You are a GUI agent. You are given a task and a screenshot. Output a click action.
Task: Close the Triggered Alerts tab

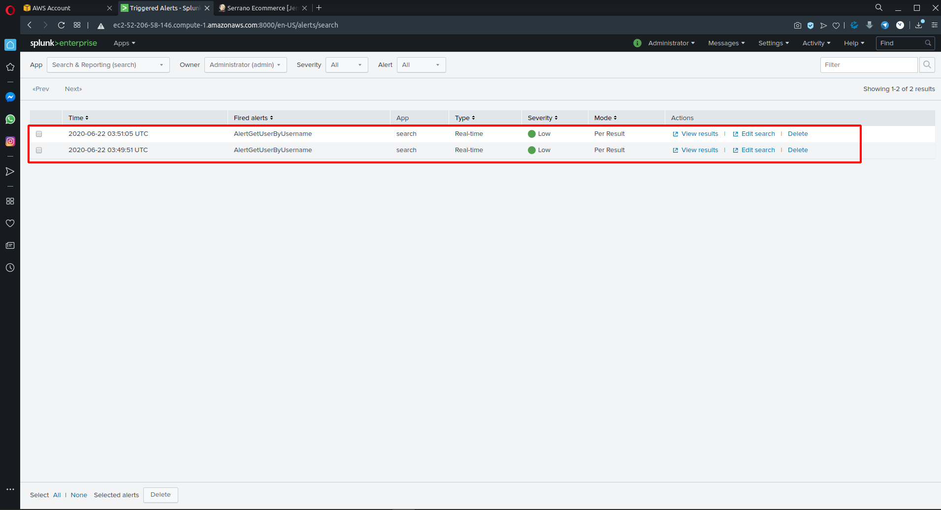click(207, 8)
